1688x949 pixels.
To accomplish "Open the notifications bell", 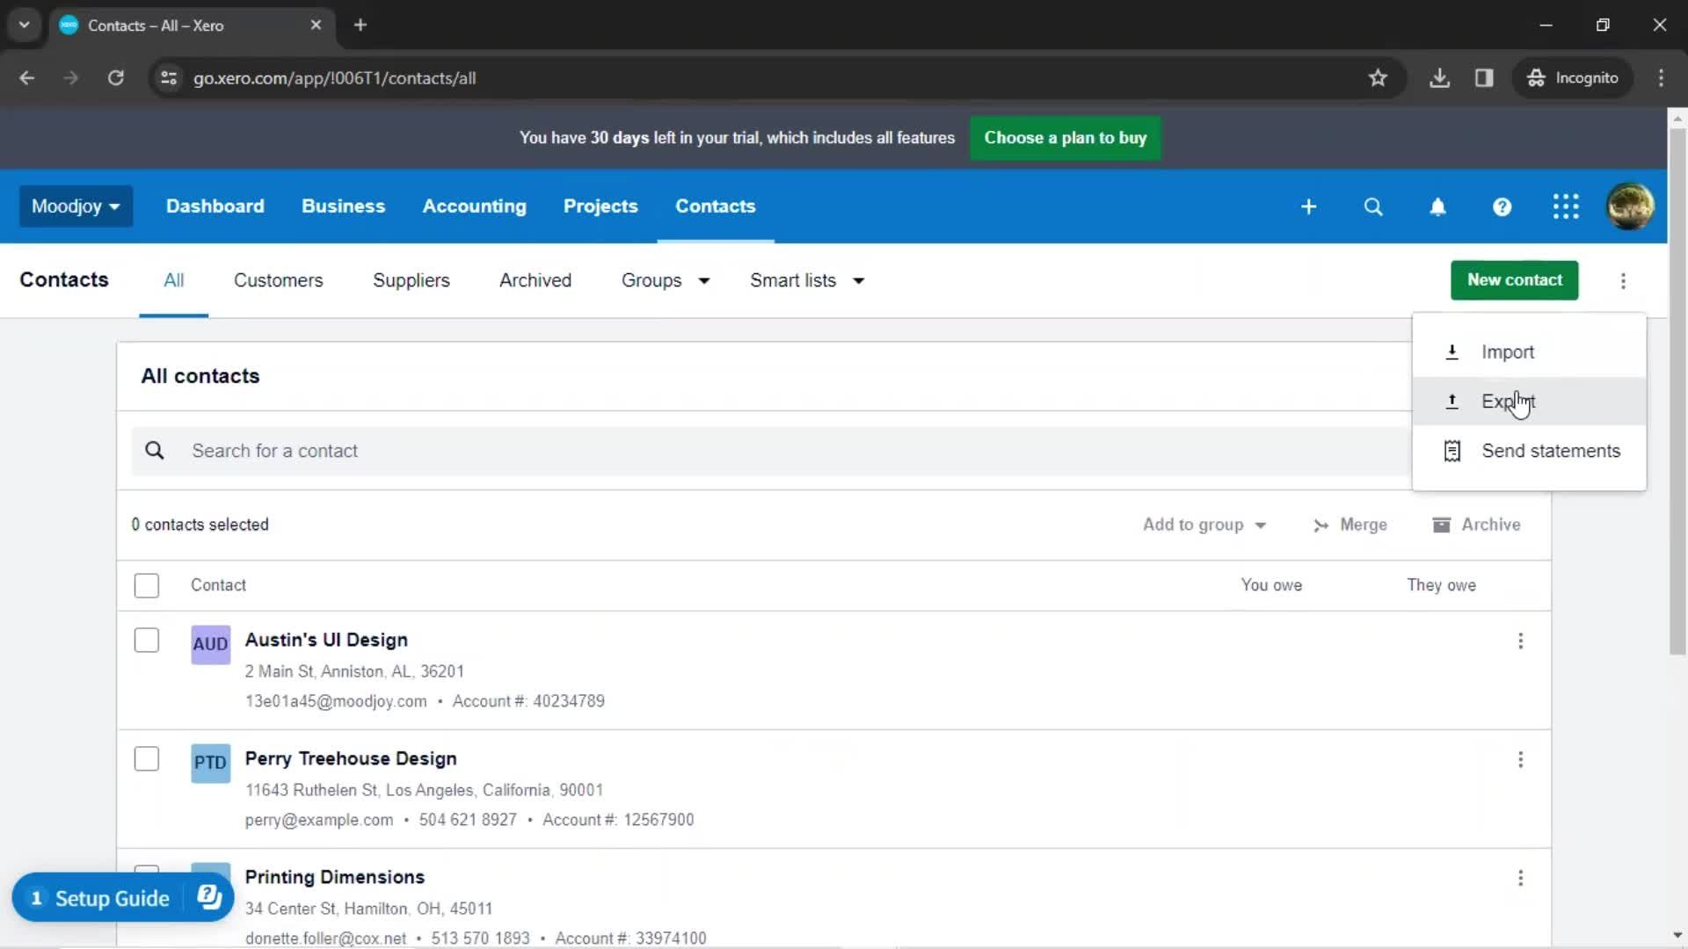I will pos(1437,206).
